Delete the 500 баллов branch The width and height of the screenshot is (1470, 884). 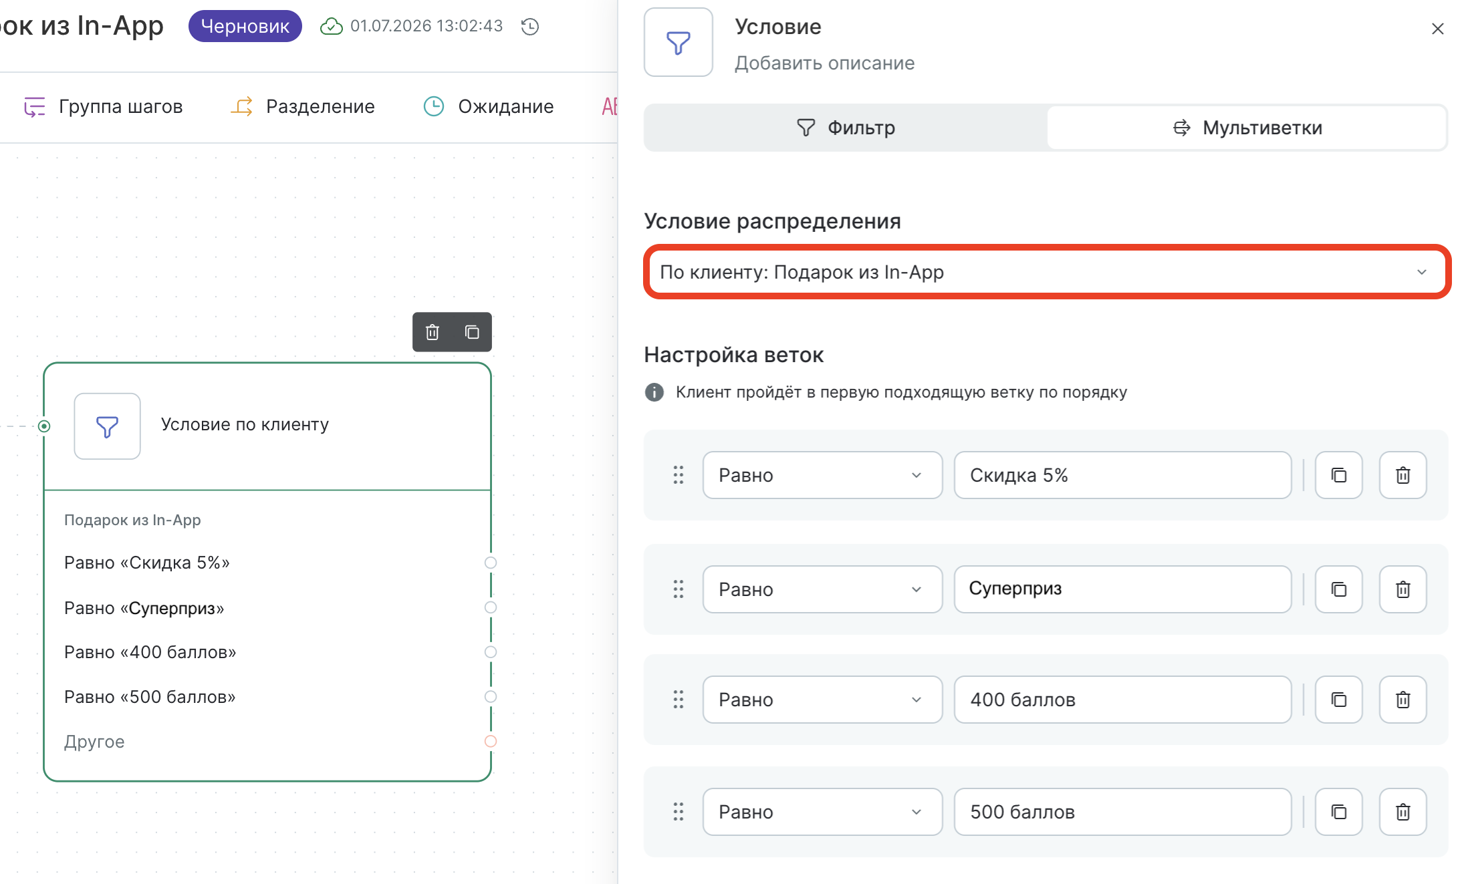pyautogui.click(x=1403, y=812)
